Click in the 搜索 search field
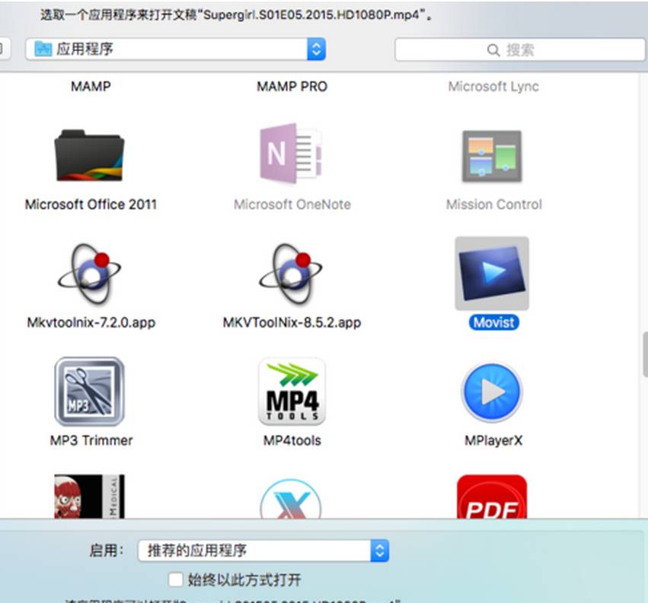The height and width of the screenshot is (603, 648). pos(519,49)
